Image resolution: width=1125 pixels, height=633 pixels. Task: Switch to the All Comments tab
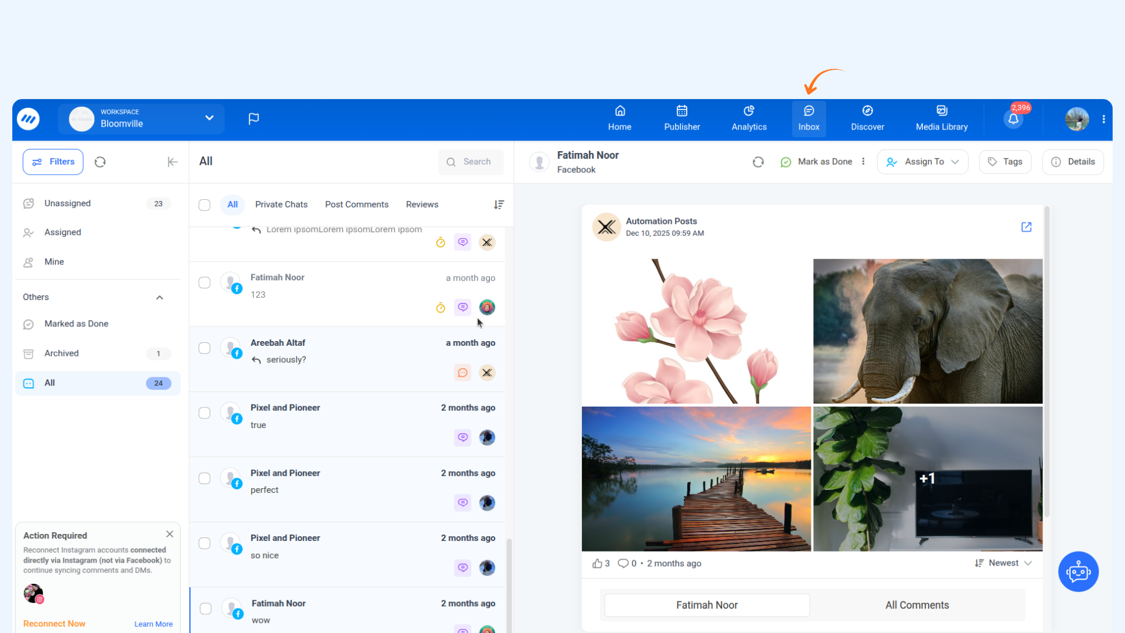(917, 605)
